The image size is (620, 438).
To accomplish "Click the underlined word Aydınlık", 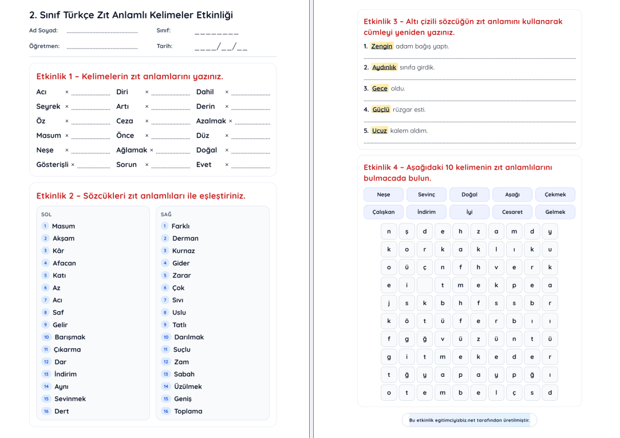I will click(x=384, y=67).
